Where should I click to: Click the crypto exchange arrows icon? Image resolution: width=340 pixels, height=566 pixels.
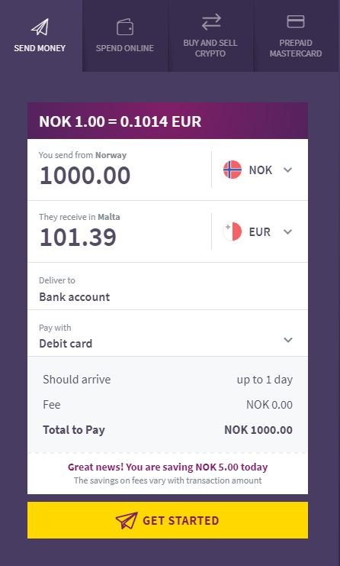click(x=210, y=22)
